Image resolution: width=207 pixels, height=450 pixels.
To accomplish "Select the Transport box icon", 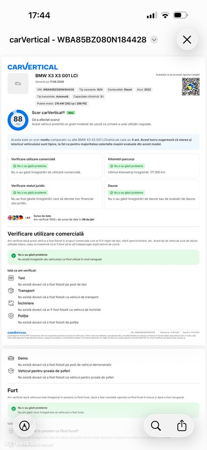I will tap(11, 291).
